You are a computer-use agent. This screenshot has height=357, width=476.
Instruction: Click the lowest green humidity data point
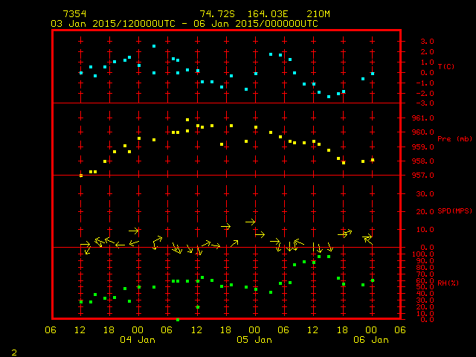coord(178,319)
